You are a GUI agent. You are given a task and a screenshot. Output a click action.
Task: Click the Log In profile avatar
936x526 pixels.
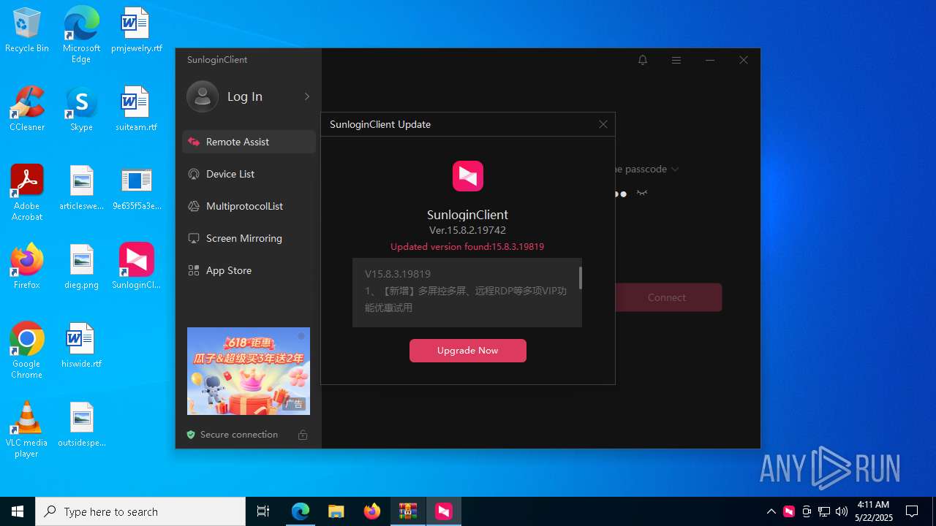[203, 96]
